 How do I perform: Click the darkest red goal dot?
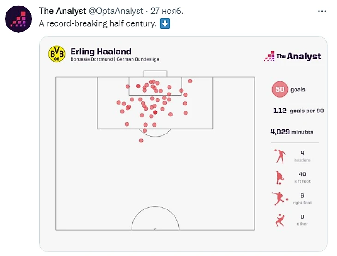155,112
